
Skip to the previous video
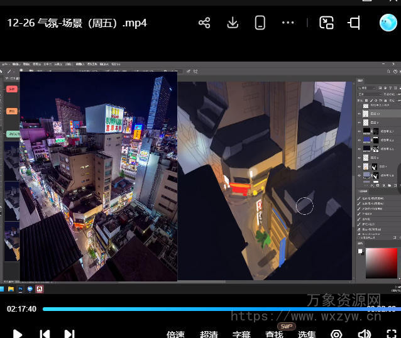pos(45,334)
